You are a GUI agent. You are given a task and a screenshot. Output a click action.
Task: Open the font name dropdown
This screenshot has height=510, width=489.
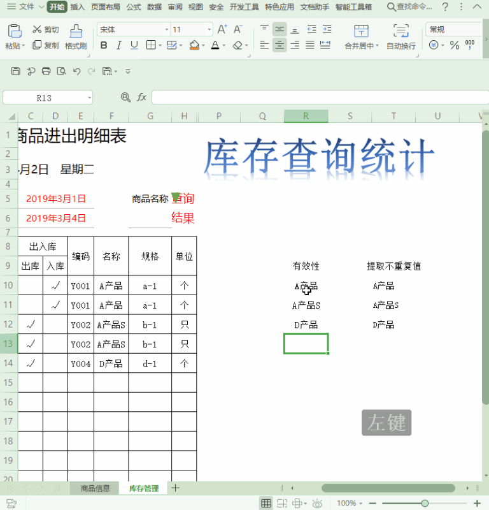167,30
